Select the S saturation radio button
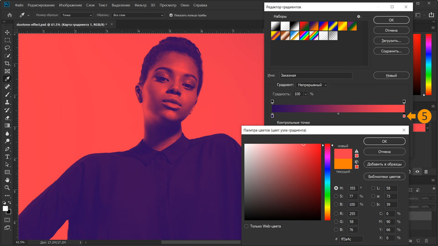 click(x=336, y=196)
